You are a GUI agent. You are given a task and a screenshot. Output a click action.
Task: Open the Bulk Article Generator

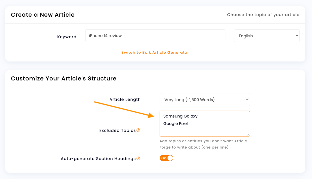[x=155, y=53]
